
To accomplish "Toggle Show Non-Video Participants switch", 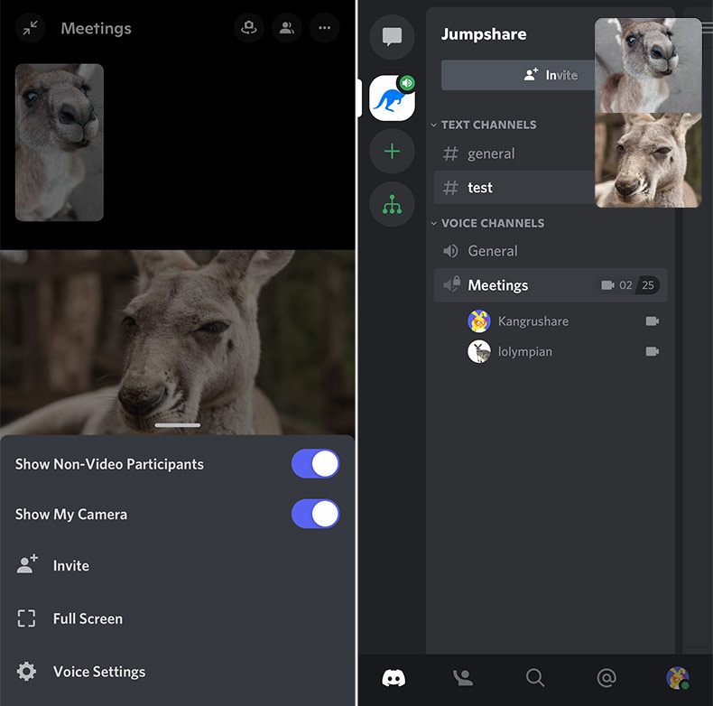I will [315, 464].
